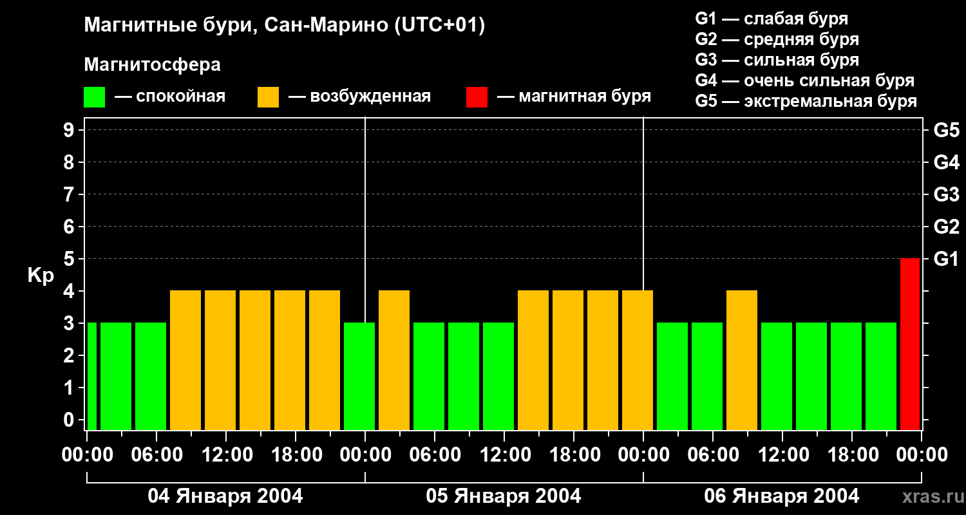Click the 'Kp' axis label
The image size is (966, 515).
point(41,275)
